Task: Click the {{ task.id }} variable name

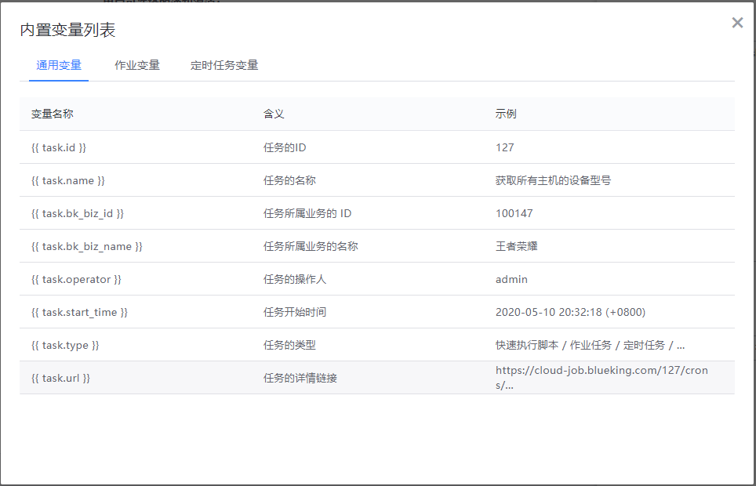Action: 59,147
